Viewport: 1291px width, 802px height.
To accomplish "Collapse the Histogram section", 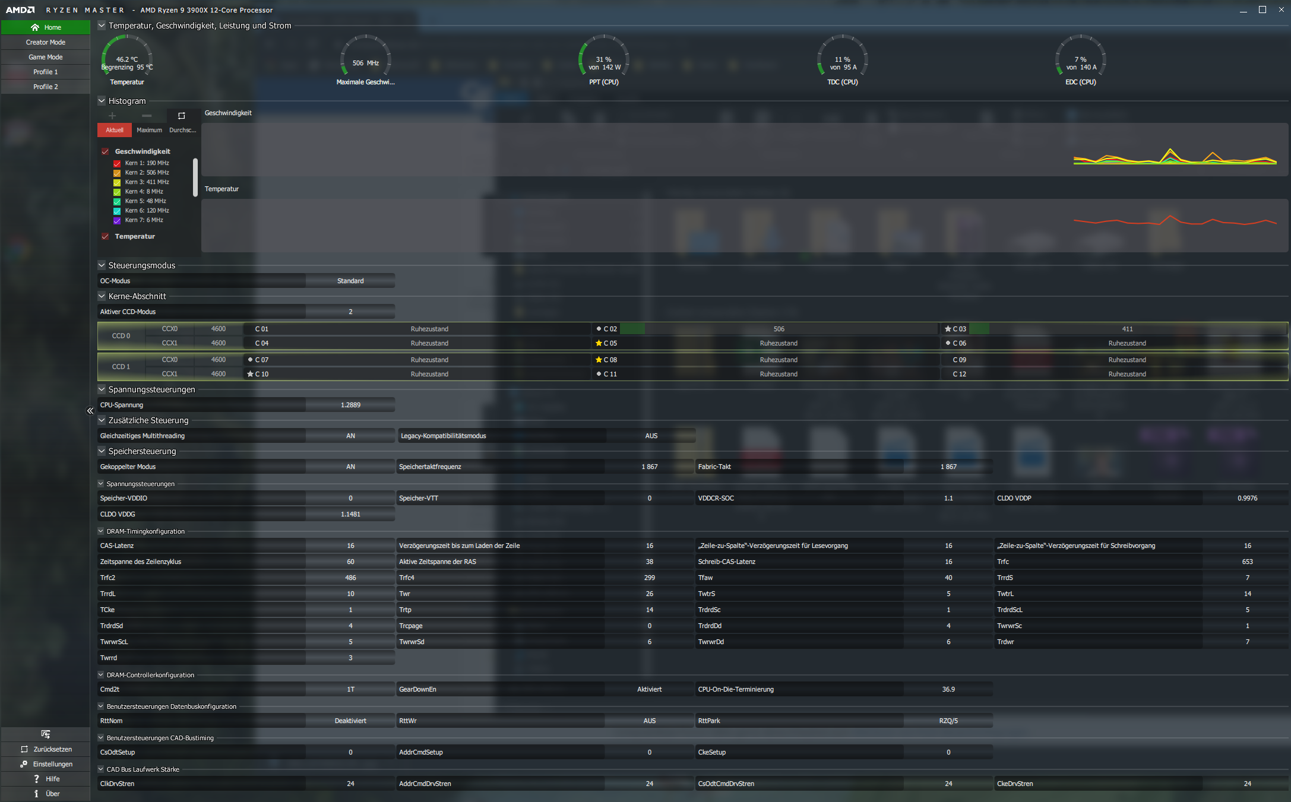I will click(x=102, y=101).
